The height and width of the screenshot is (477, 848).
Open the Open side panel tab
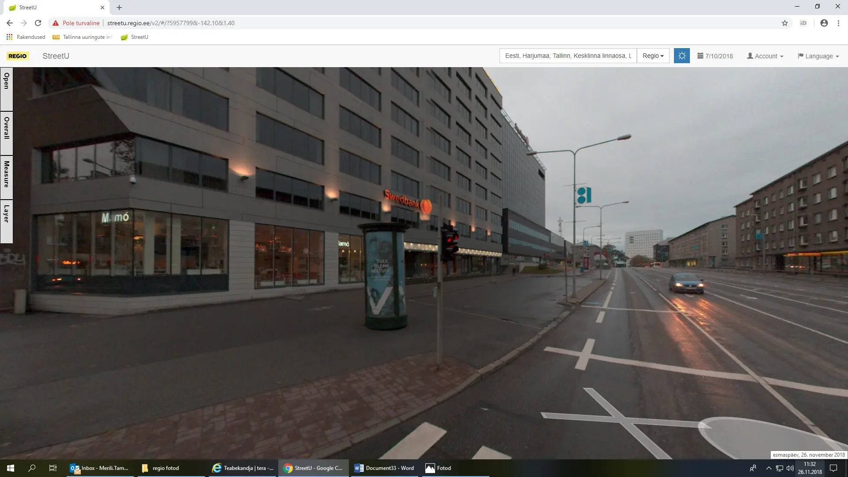[x=6, y=88]
